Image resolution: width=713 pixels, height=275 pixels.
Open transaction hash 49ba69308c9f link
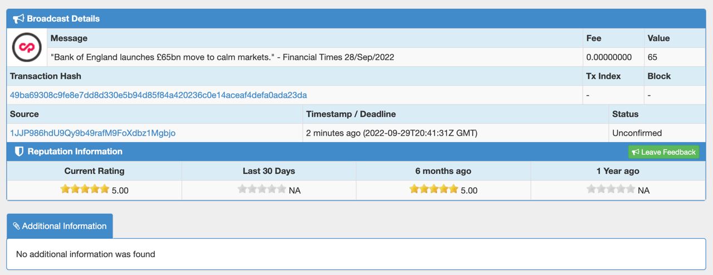coord(158,95)
